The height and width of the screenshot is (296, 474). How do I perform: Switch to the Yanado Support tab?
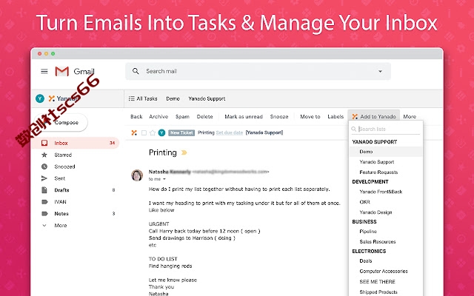pyautogui.click(x=207, y=98)
